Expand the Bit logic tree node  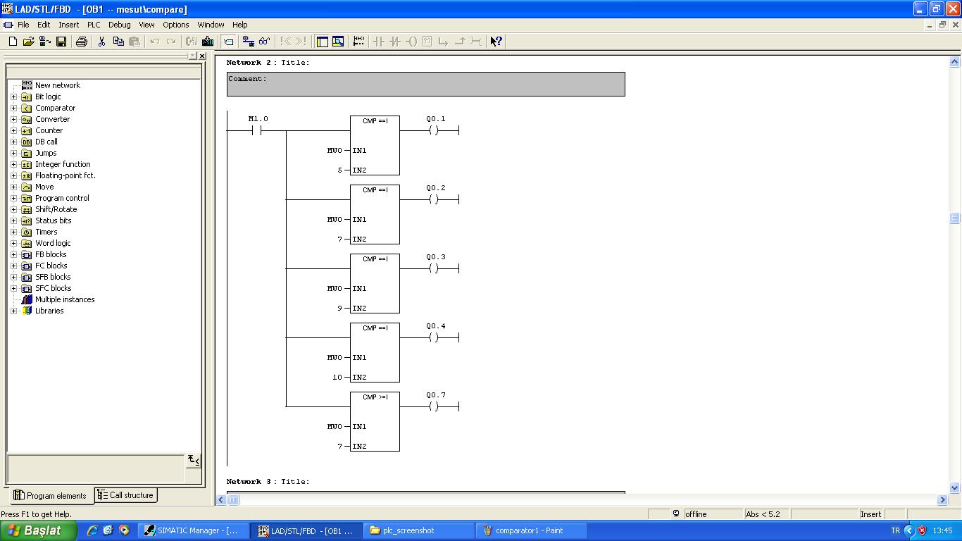(13, 97)
